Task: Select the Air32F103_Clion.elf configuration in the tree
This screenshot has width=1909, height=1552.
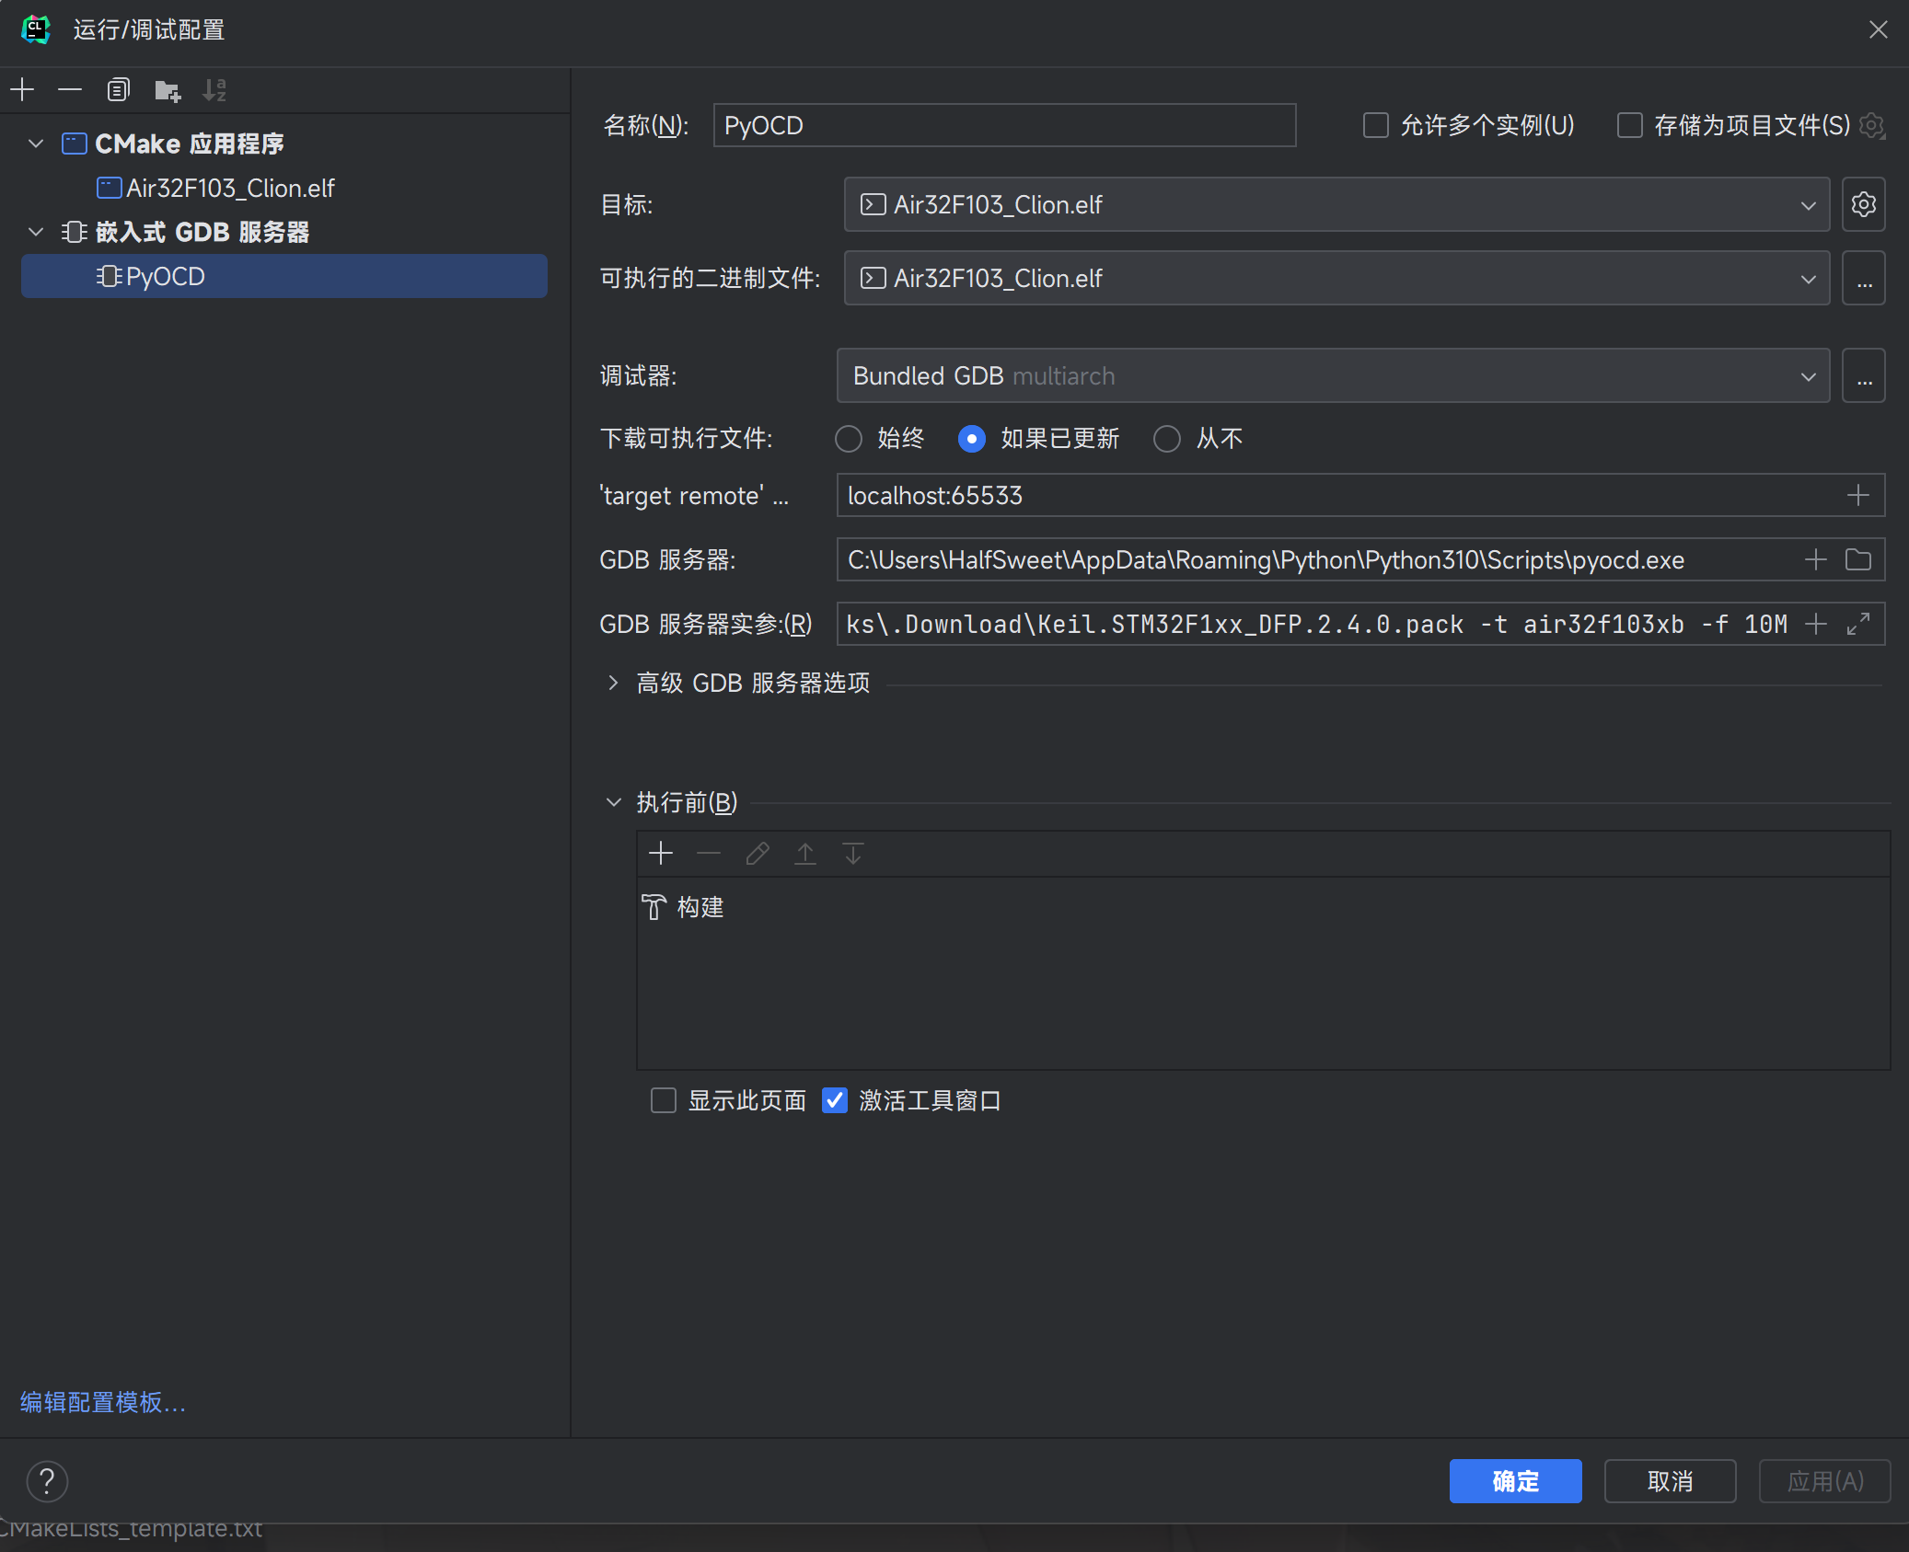Action: [230, 188]
